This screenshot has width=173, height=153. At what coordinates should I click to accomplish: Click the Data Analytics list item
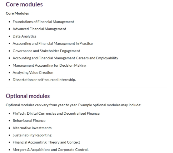24,36
